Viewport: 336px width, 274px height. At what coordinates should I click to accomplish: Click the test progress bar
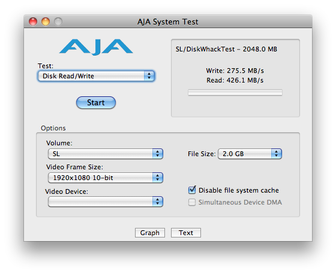click(235, 93)
